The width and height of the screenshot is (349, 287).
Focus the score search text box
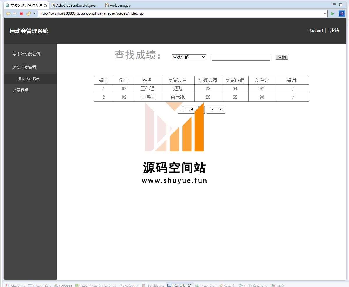pos(241,57)
